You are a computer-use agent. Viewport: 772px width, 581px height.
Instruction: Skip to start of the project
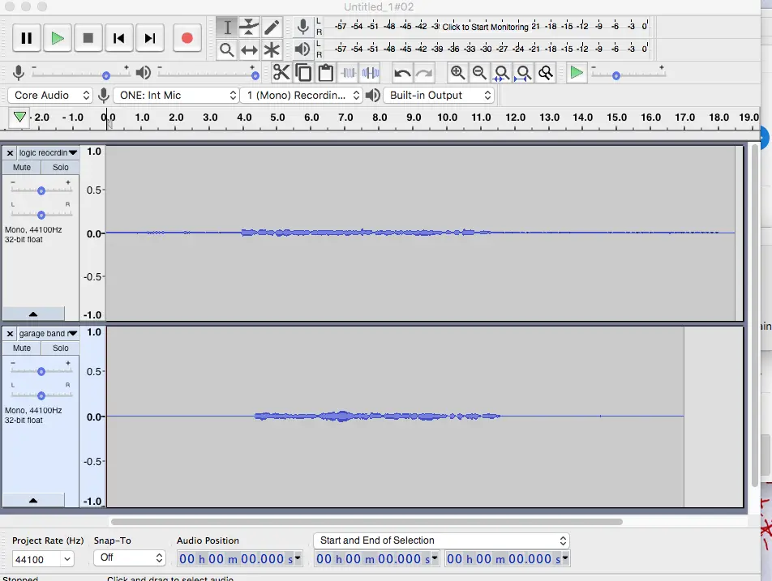point(119,38)
